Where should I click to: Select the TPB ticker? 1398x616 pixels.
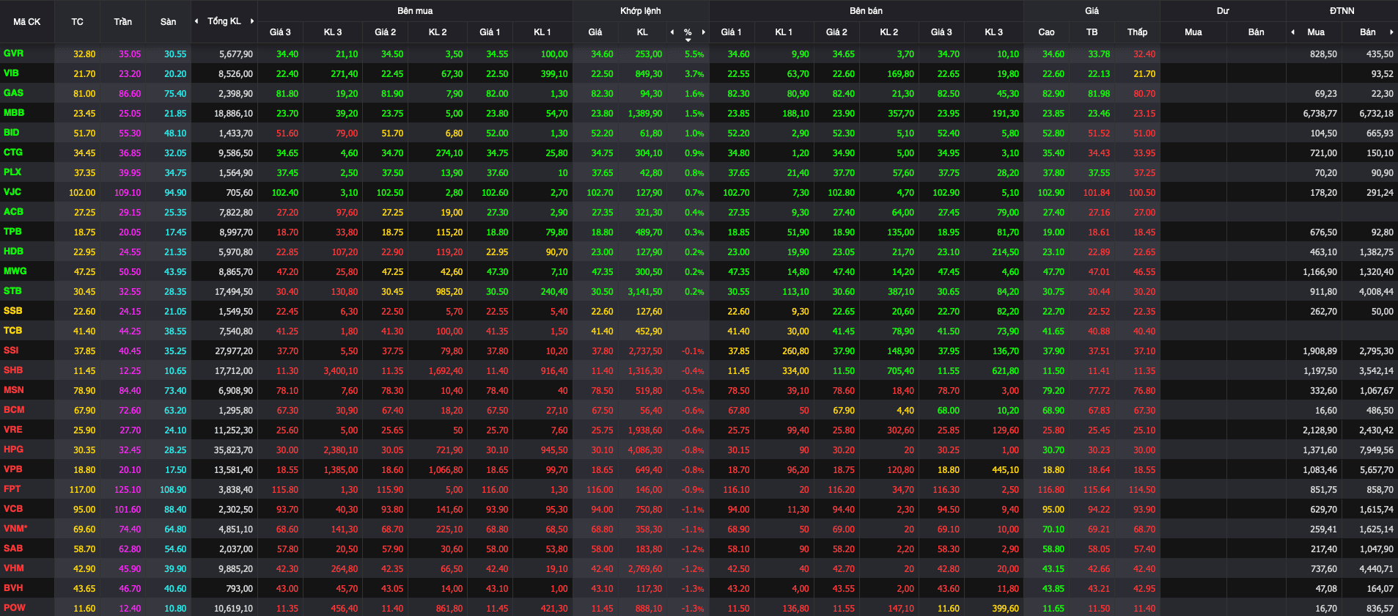click(x=12, y=232)
